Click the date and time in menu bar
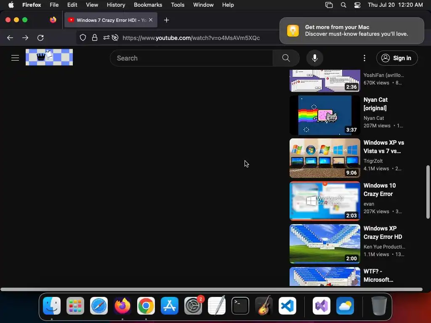The image size is (431, 323). 395,5
